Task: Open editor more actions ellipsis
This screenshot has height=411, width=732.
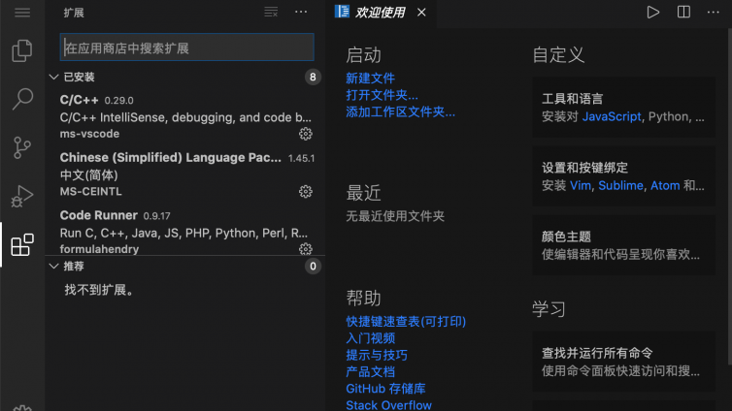Action: [713, 12]
